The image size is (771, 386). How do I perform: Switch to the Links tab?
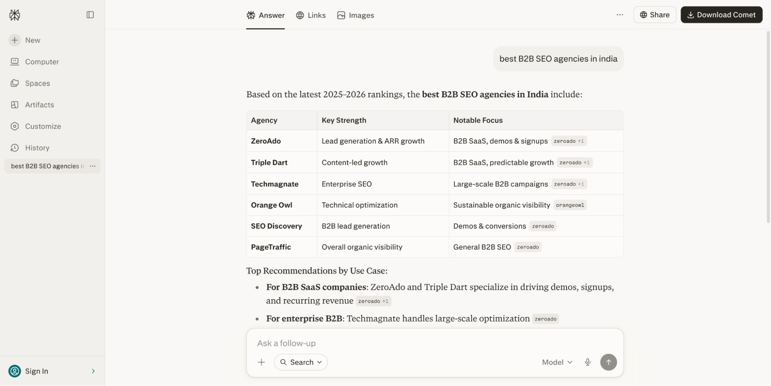click(311, 15)
